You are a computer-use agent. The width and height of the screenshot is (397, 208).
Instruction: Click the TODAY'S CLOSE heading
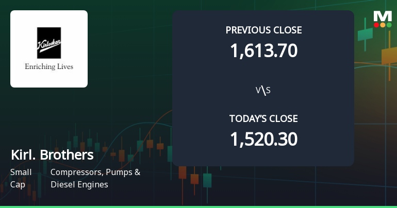[263, 119]
